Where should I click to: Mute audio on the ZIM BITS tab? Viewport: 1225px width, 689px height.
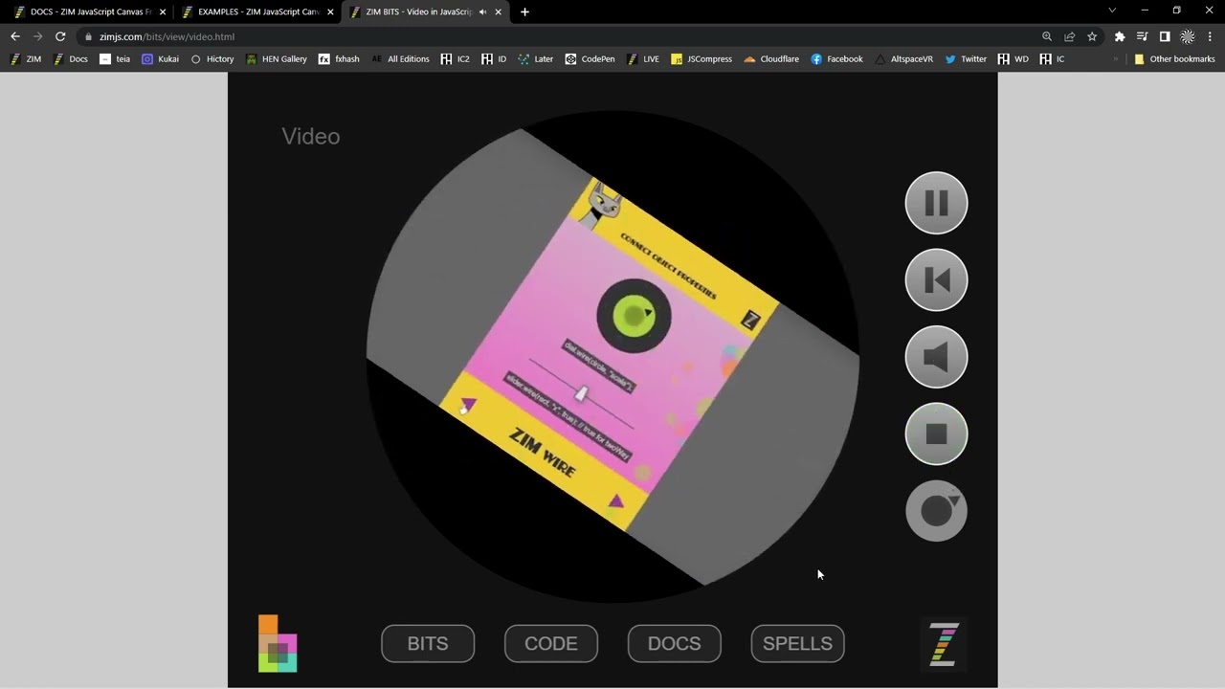[x=482, y=12]
